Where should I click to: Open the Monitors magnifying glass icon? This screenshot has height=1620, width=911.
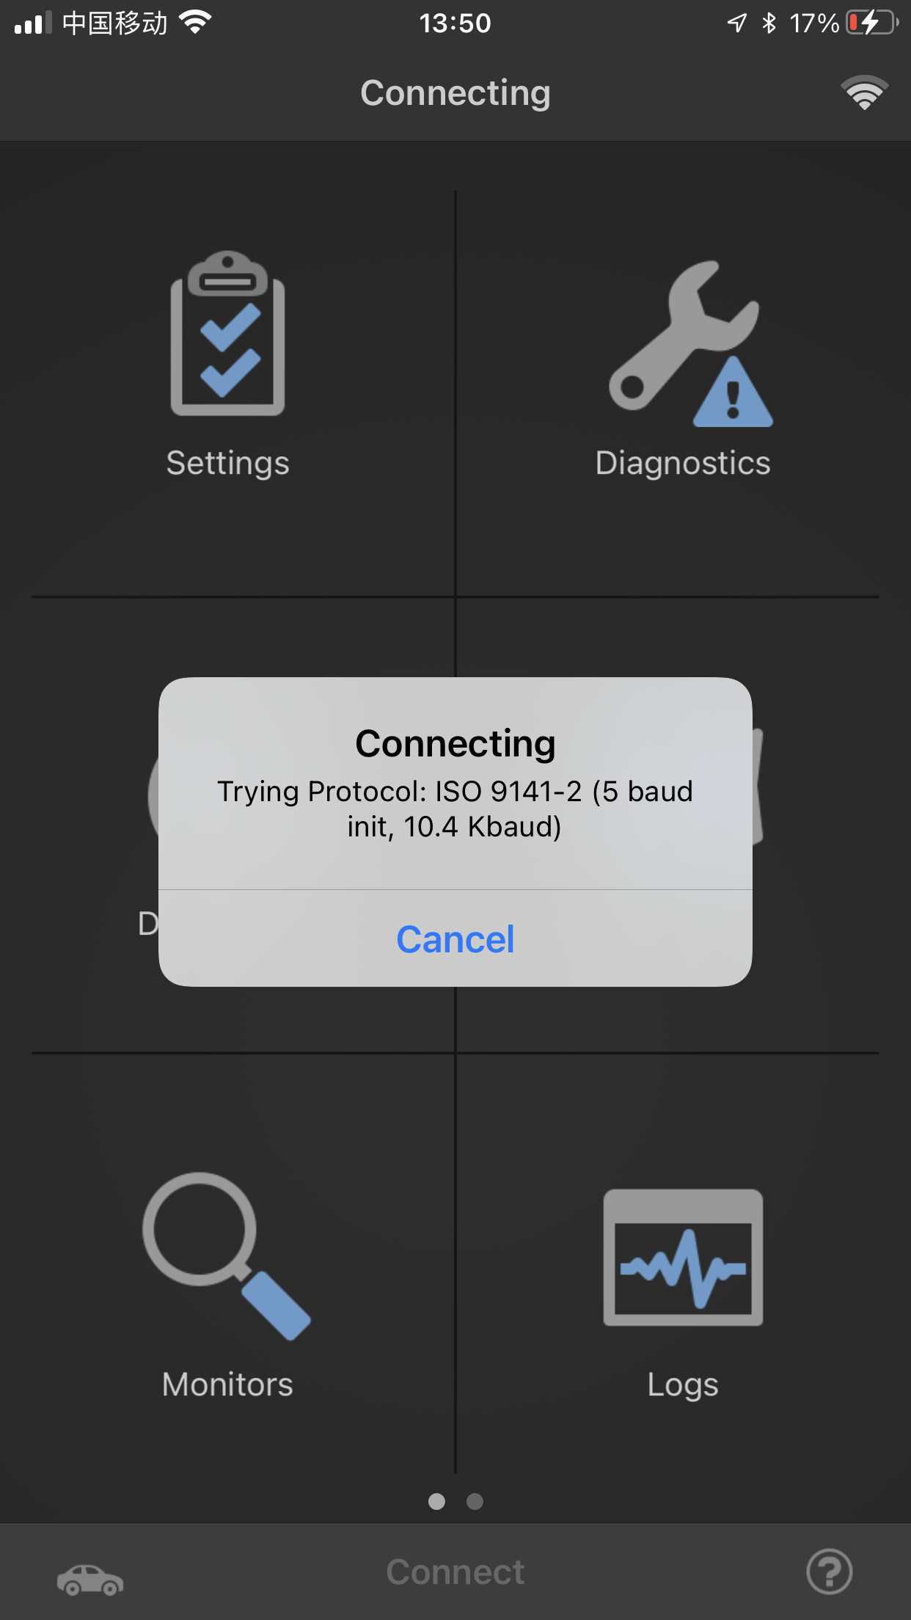[x=226, y=1255]
